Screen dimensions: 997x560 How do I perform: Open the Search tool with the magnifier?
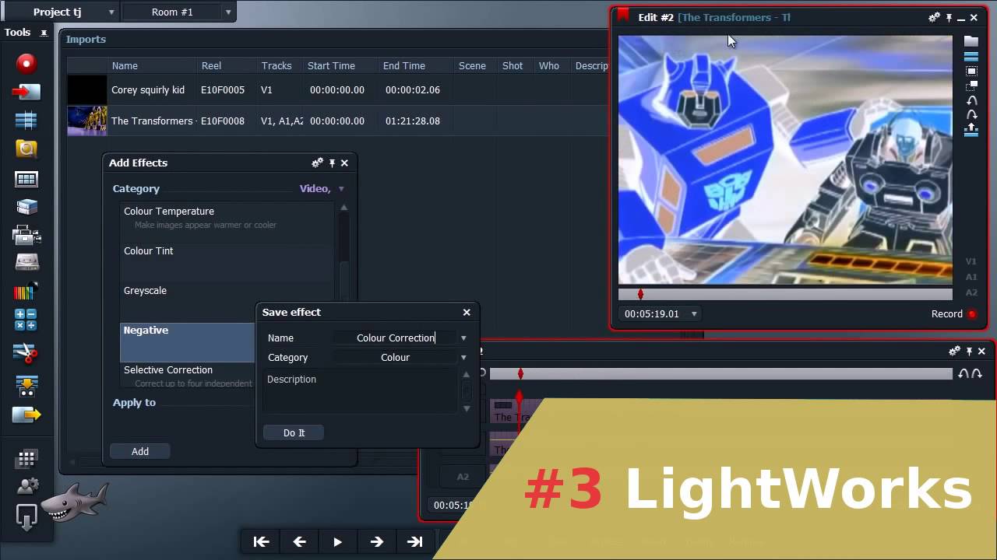(26, 149)
